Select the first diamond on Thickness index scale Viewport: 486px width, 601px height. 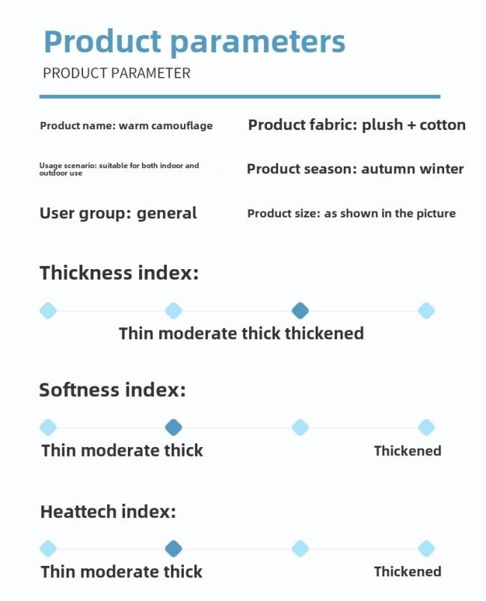[x=48, y=310]
